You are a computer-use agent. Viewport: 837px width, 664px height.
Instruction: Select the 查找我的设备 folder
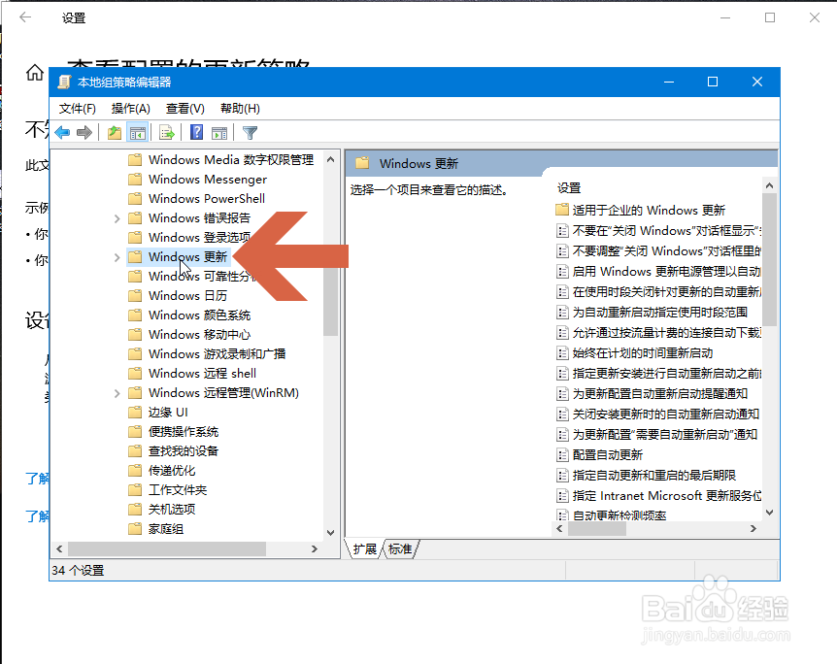point(184,451)
